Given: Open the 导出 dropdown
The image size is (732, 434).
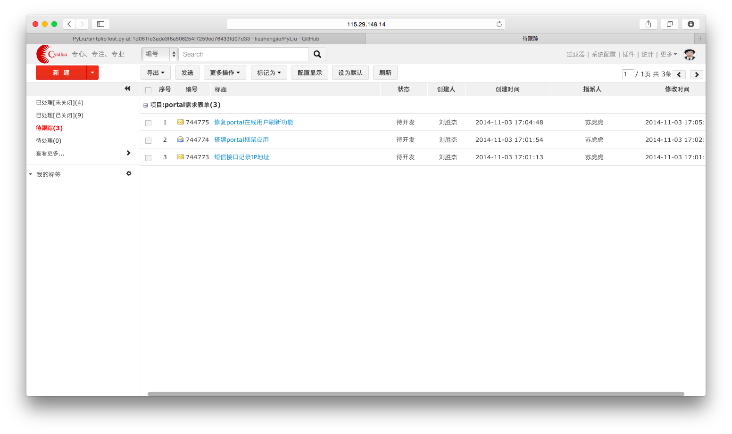Looking at the screenshot, I should [x=156, y=73].
